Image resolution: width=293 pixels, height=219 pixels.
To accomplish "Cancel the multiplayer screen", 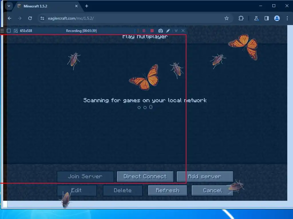I will [x=213, y=190].
